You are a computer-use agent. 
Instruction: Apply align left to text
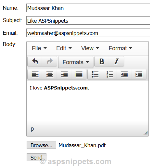pyautogui.click(x=35, y=74)
